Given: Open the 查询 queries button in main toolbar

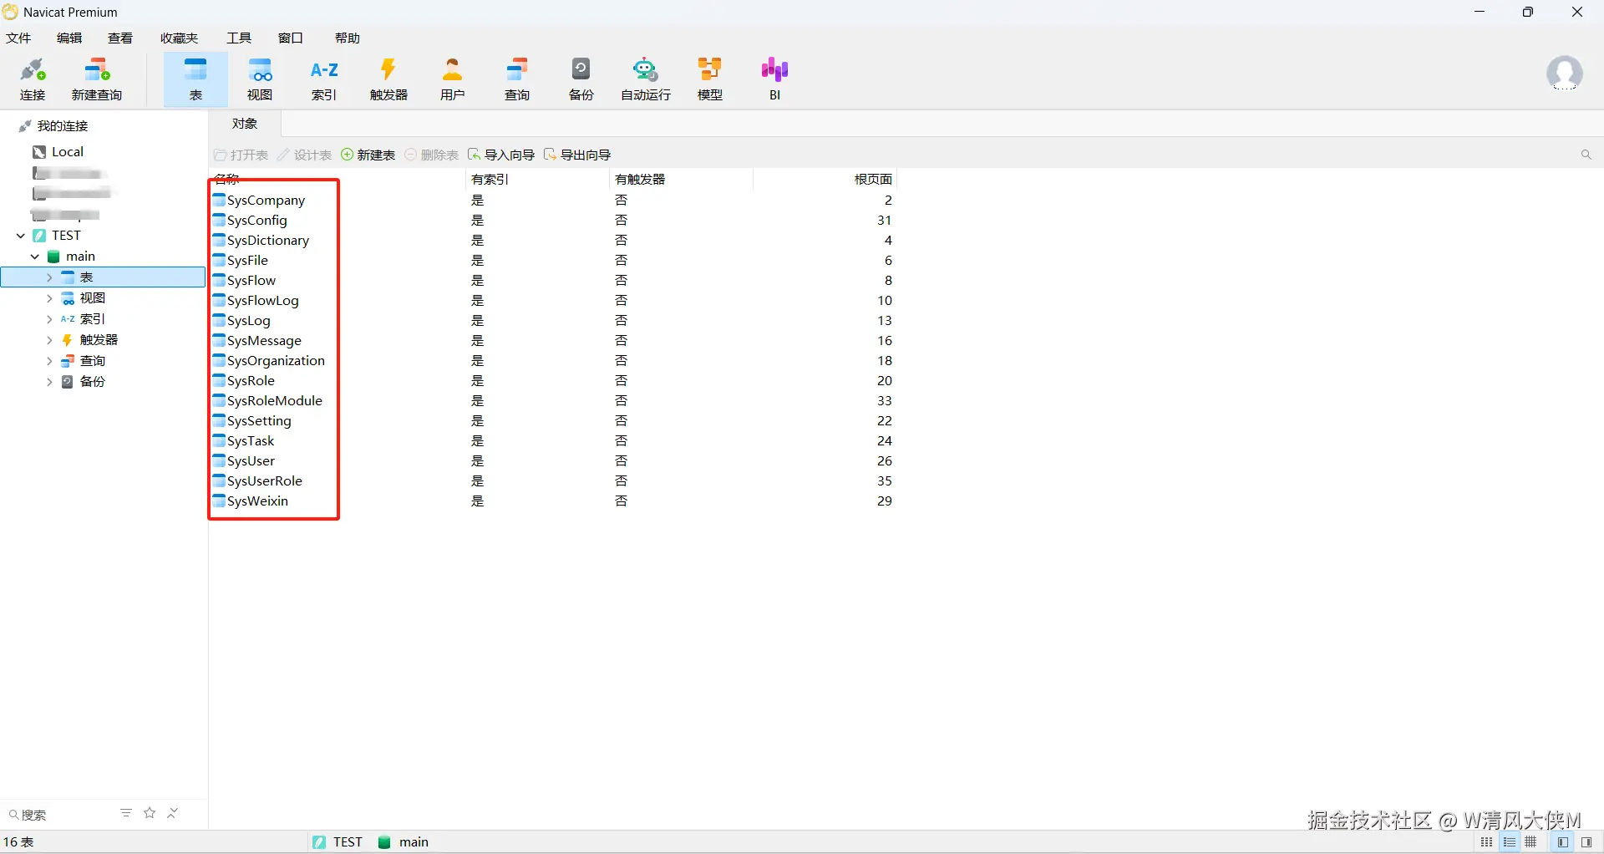Looking at the screenshot, I should coord(517,79).
